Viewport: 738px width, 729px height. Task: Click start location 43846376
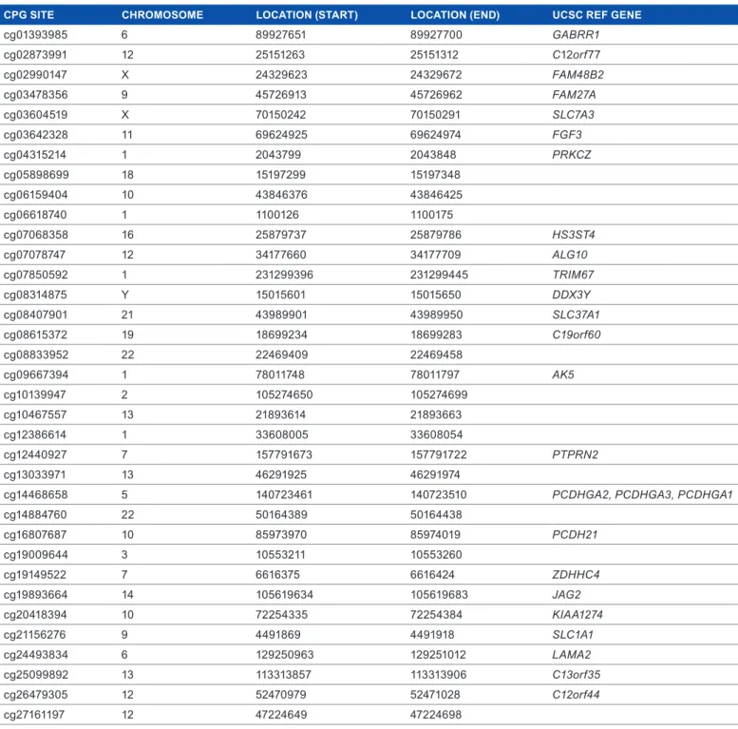(281, 195)
